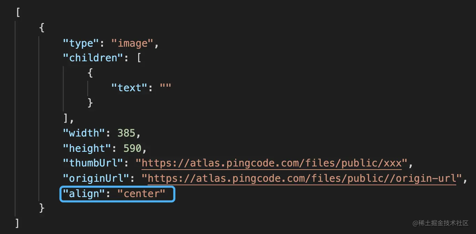
Task: Click the "height" key
Action: click(x=87, y=148)
